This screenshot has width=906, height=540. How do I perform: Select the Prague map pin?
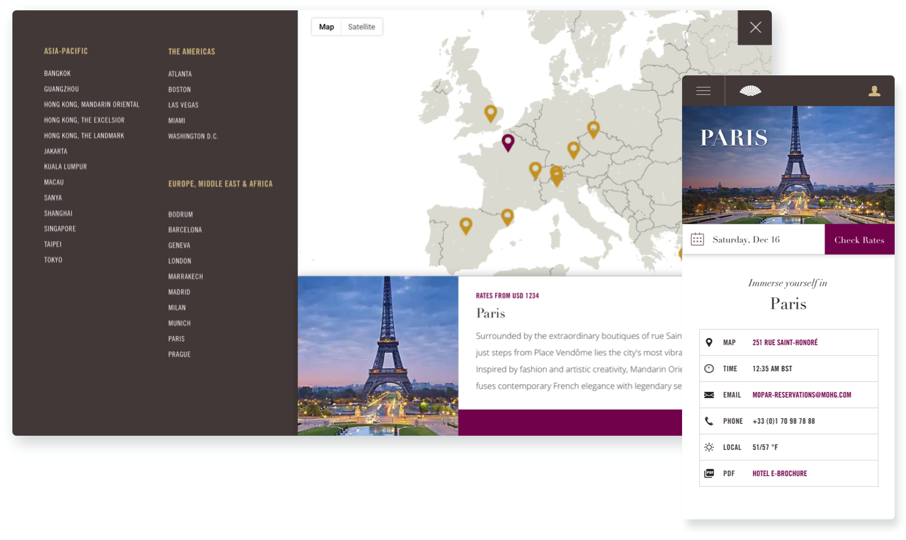[x=593, y=130]
